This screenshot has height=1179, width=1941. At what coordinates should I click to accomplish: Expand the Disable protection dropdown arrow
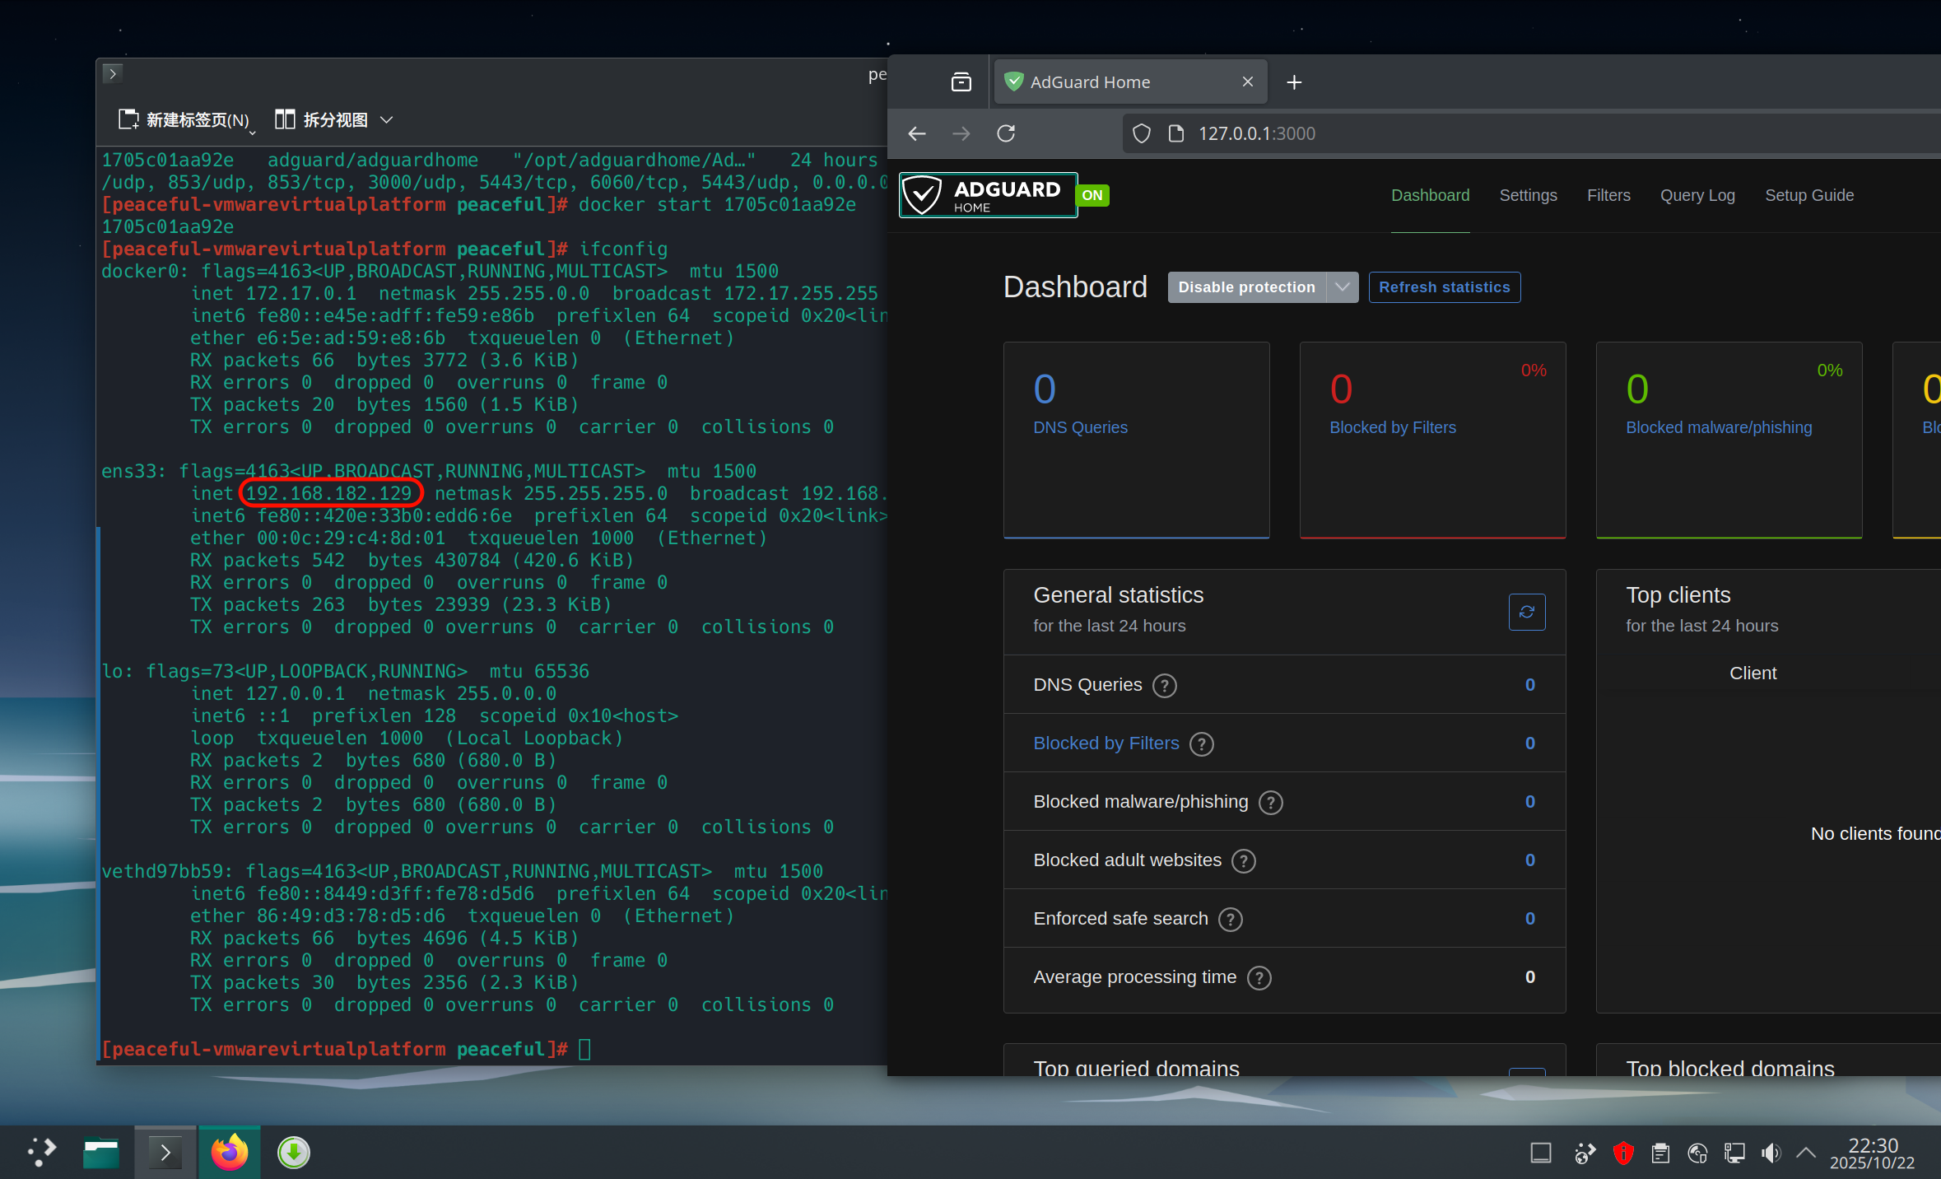1343,287
